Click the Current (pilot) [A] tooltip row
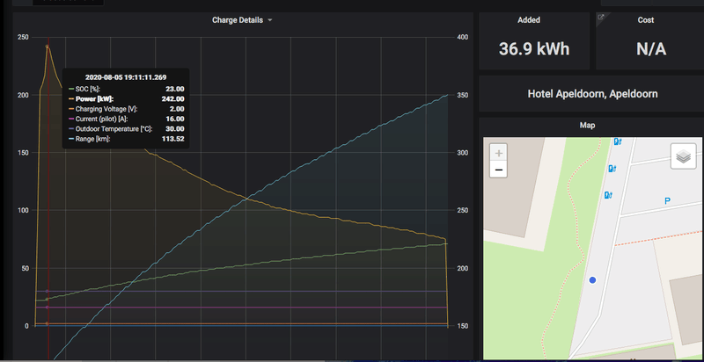Screen dimensions: 704x362 point(126,119)
